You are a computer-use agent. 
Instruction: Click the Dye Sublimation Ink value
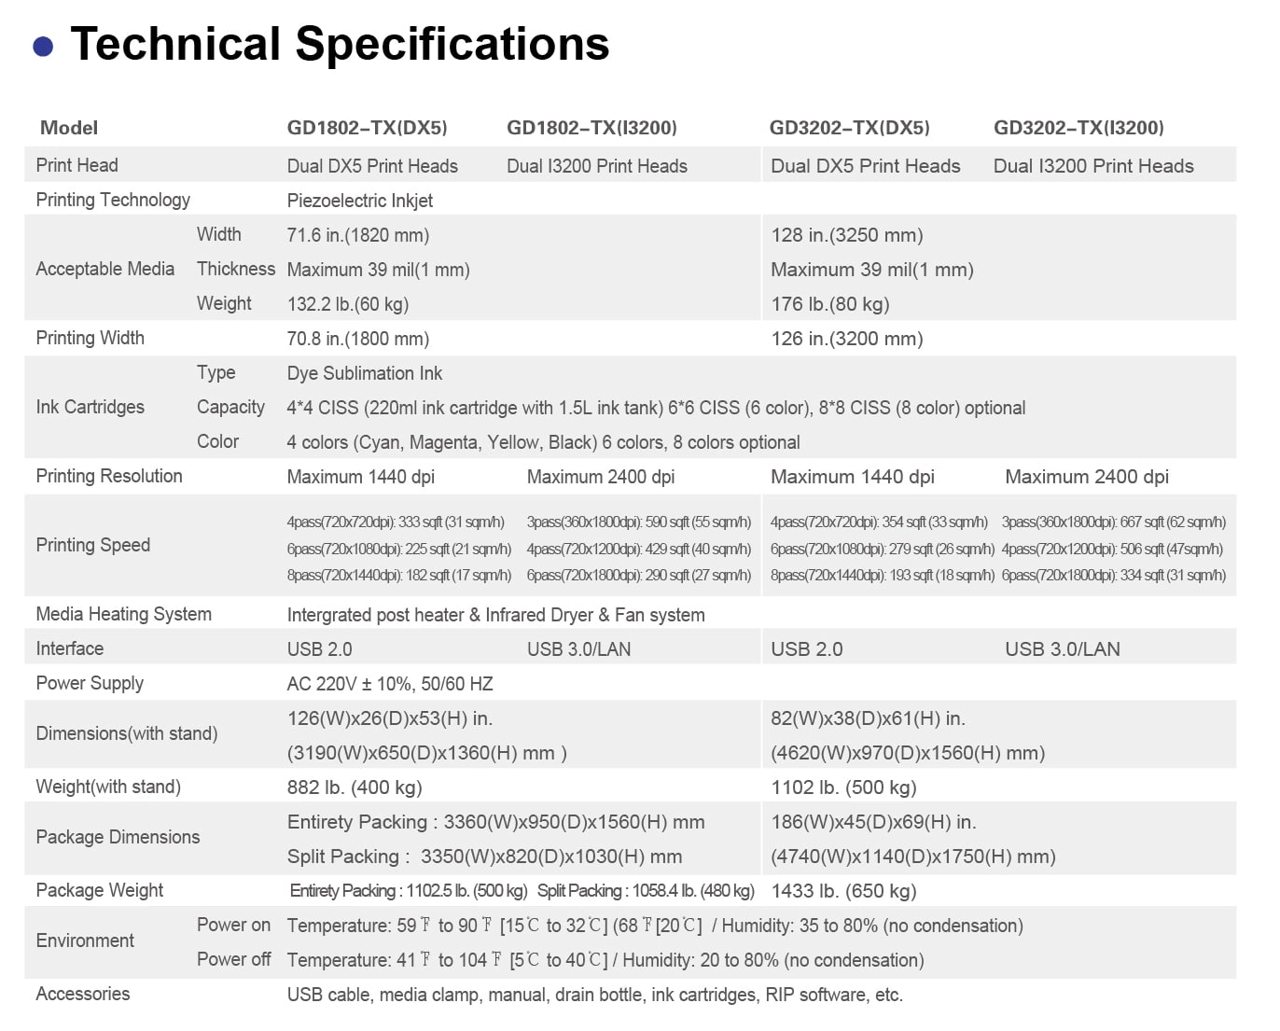365,373
